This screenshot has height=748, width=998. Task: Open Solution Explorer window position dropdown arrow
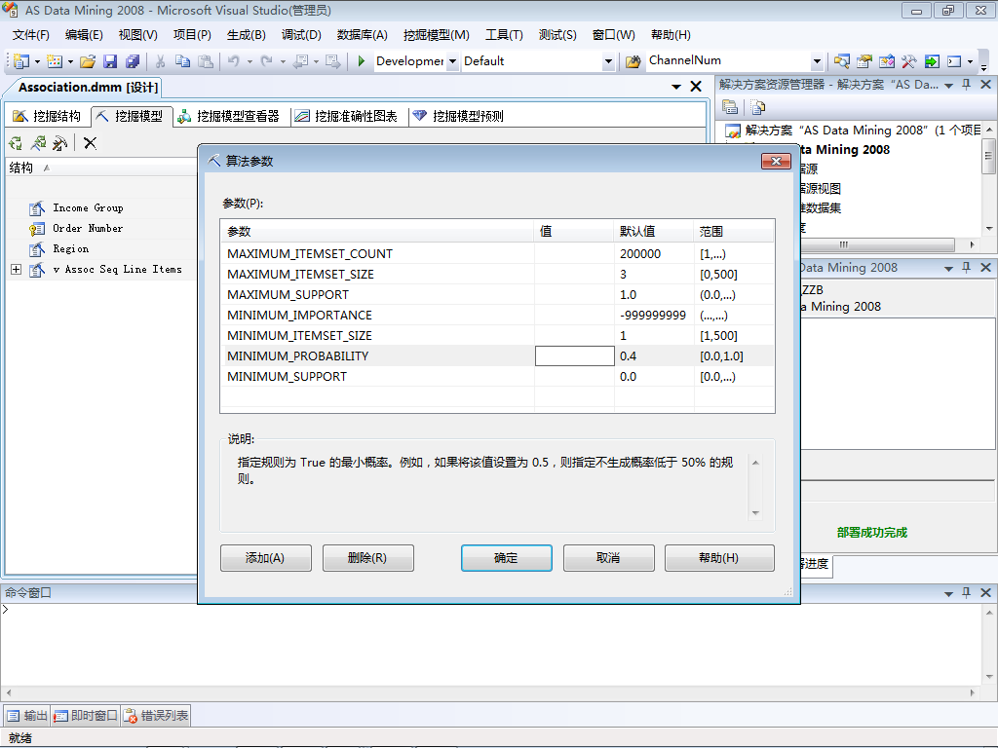pyautogui.click(x=948, y=86)
